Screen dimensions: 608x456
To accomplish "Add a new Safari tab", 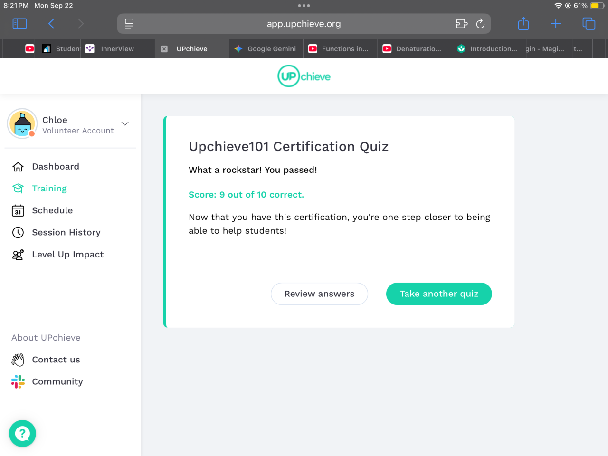I will point(556,24).
